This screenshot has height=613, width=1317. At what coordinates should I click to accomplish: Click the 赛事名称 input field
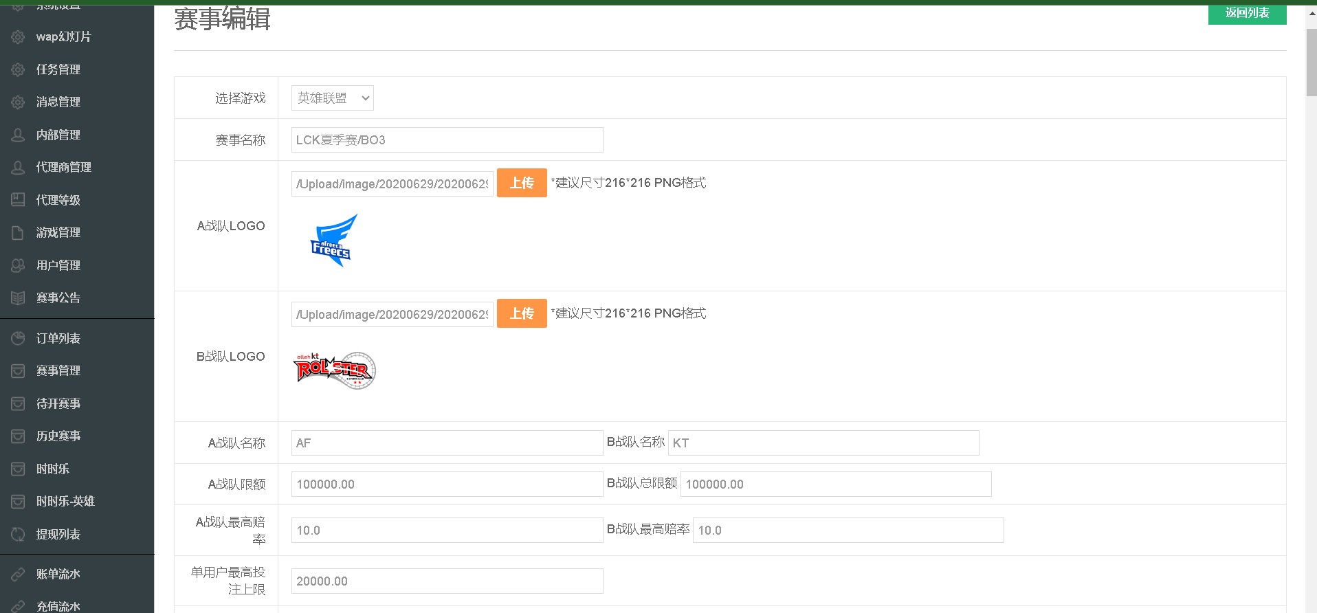tap(447, 140)
